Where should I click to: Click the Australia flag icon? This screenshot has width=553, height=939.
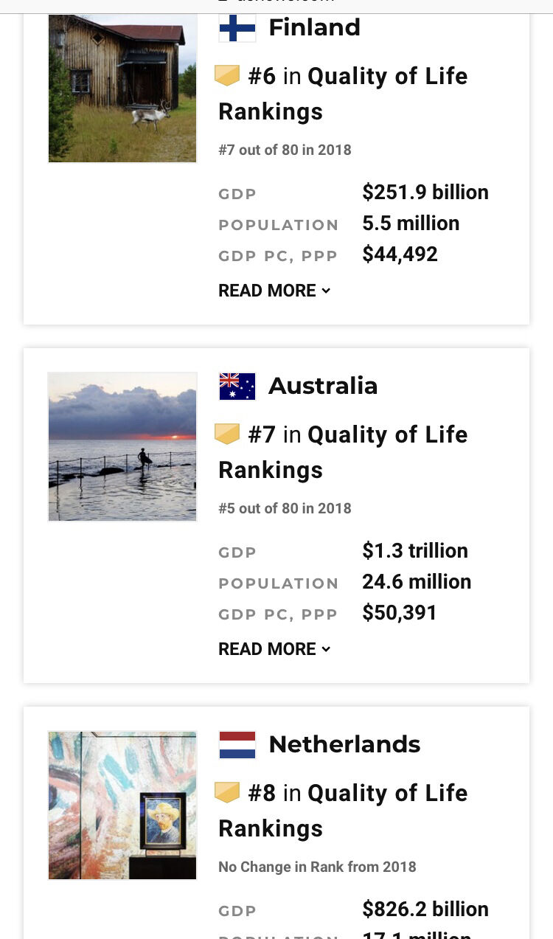coord(237,387)
